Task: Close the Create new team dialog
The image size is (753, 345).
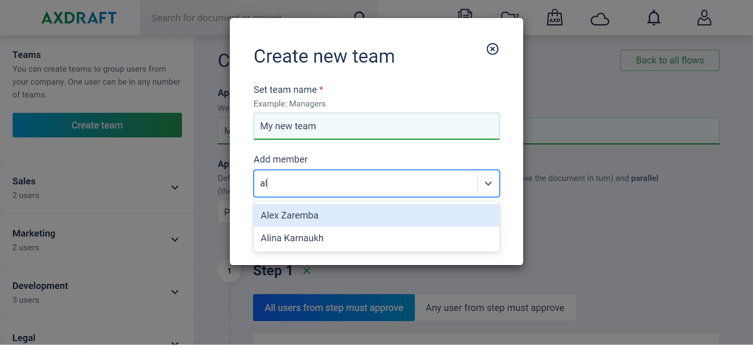Action: click(492, 49)
